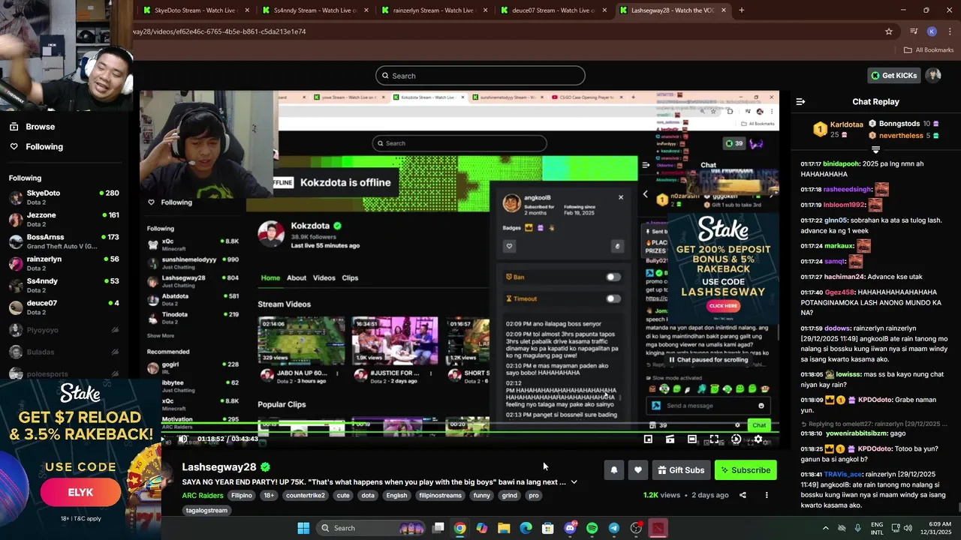This screenshot has height=540, width=961.
Task: Enter fullscreen video mode
Action: coord(714,439)
